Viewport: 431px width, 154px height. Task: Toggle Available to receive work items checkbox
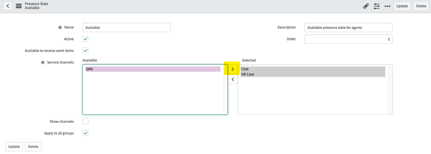(x=85, y=50)
